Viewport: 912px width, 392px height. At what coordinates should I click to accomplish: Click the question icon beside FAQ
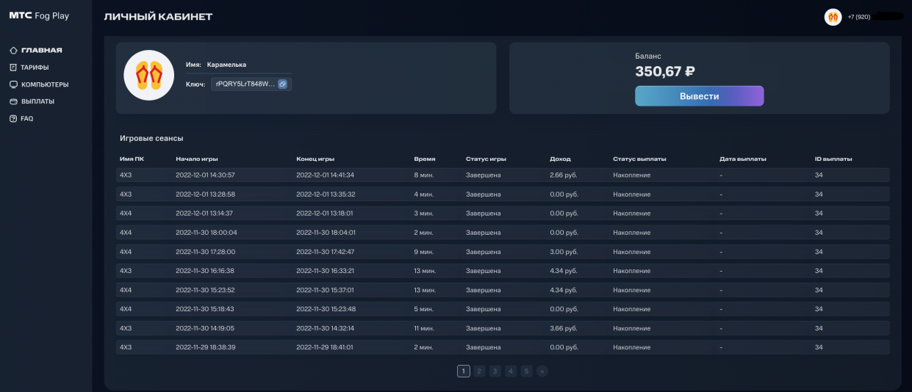pyautogui.click(x=13, y=118)
